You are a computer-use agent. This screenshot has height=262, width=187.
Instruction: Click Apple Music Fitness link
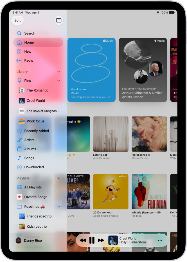[105, 216]
